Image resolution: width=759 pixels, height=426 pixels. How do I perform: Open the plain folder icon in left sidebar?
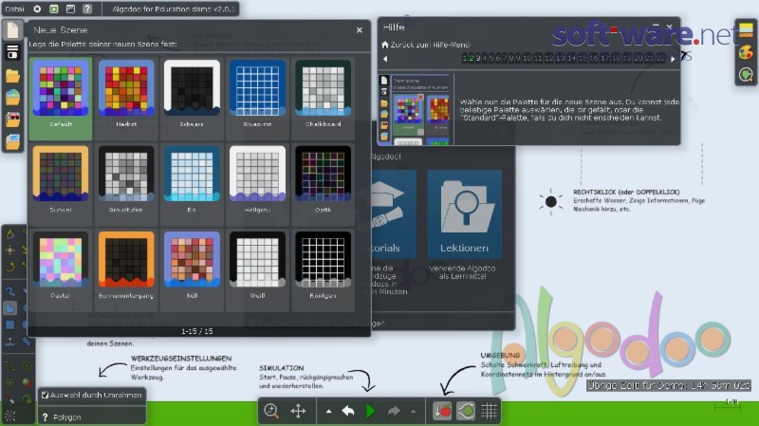click(12, 76)
